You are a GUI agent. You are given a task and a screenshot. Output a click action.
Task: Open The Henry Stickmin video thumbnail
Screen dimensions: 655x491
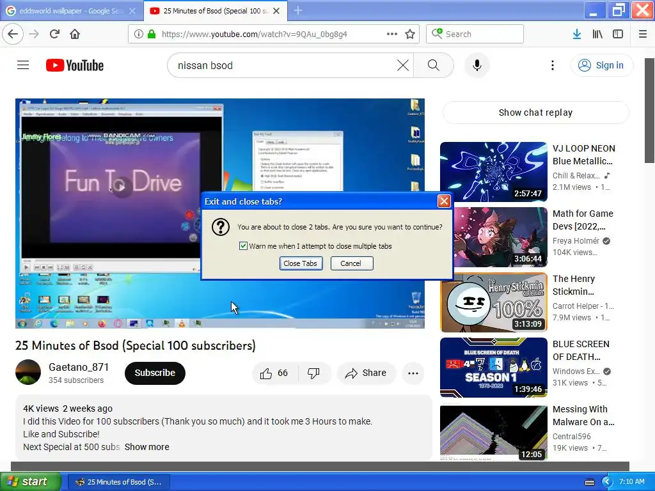tap(494, 302)
